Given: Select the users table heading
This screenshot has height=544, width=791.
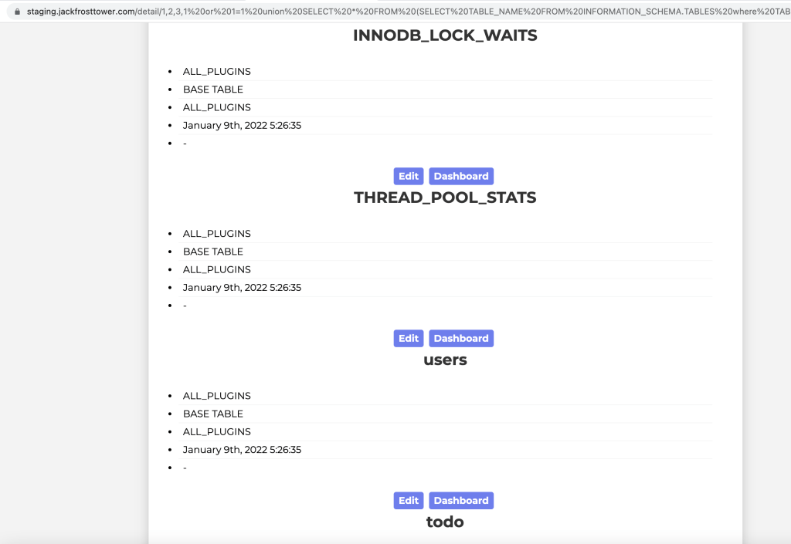Looking at the screenshot, I should [445, 360].
